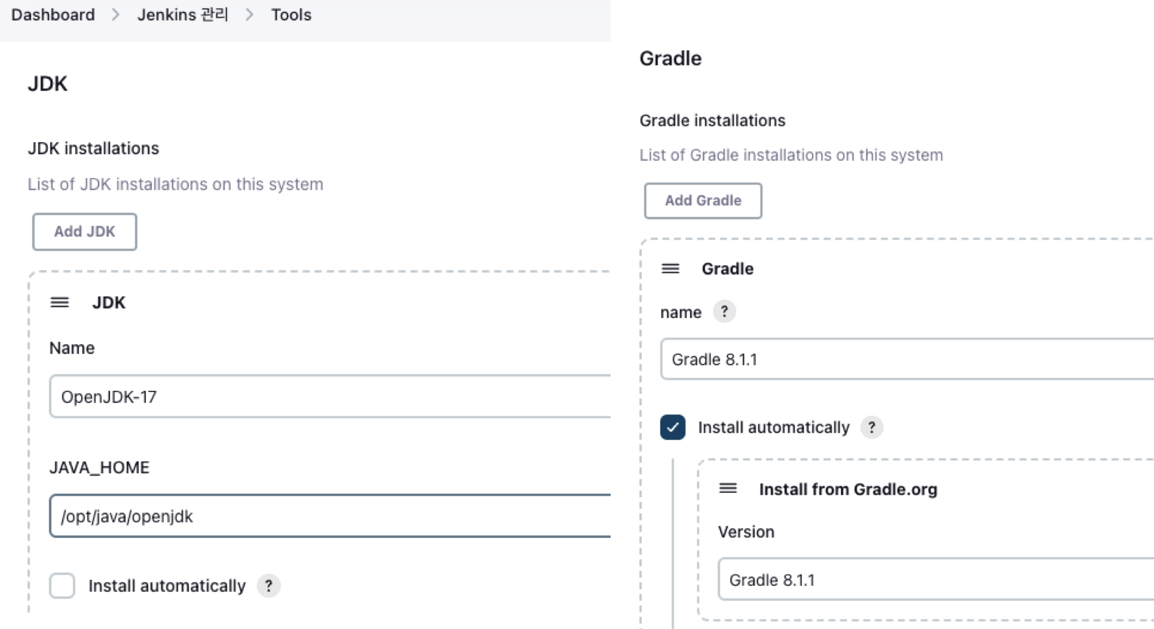The height and width of the screenshot is (629, 1154).
Task: Focus the JDK Name field OpenJDK-17
Action: (x=329, y=397)
